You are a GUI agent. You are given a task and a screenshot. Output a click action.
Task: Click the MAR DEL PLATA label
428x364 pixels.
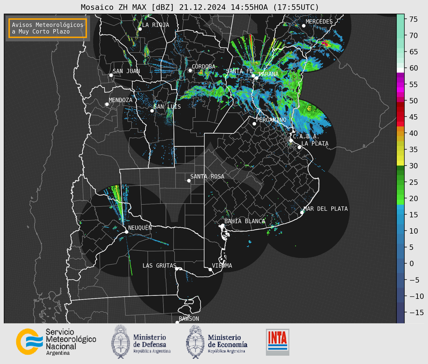pos(326,209)
